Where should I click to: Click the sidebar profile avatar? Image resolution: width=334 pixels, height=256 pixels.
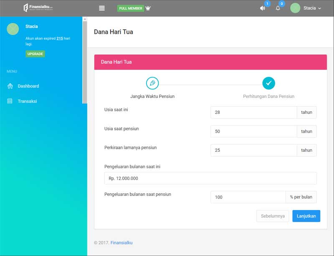click(x=13, y=29)
